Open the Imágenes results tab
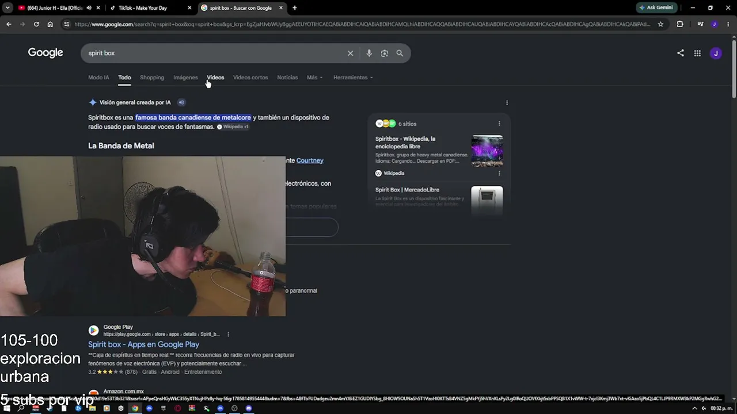737x414 pixels. point(185,78)
